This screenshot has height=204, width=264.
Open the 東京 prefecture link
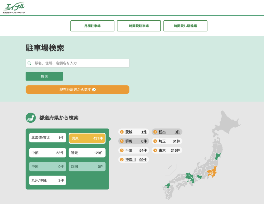167,150
